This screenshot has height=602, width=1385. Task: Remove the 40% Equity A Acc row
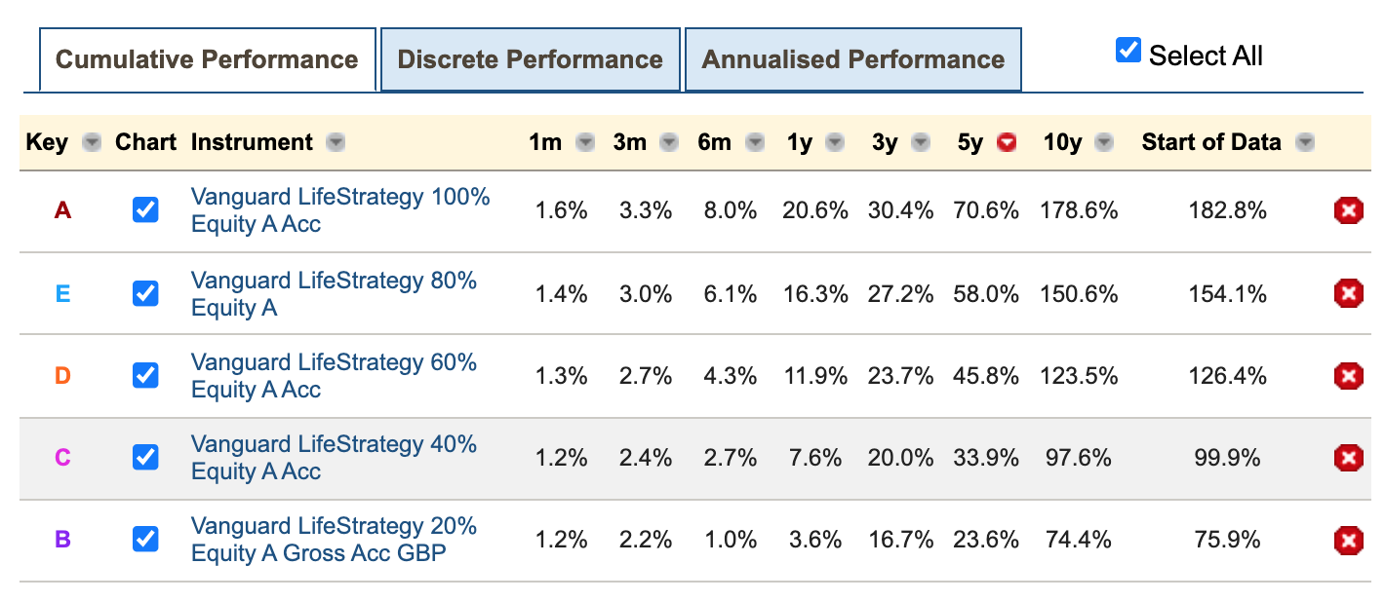click(1348, 457)
